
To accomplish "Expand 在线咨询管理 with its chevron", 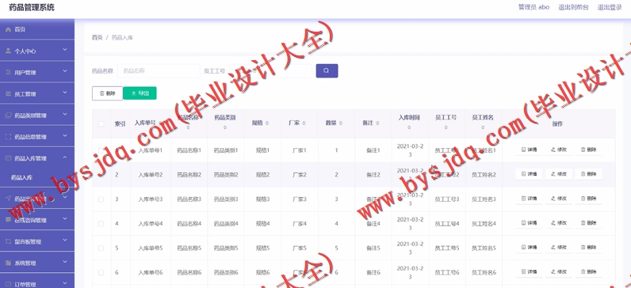I will (65, 219).
